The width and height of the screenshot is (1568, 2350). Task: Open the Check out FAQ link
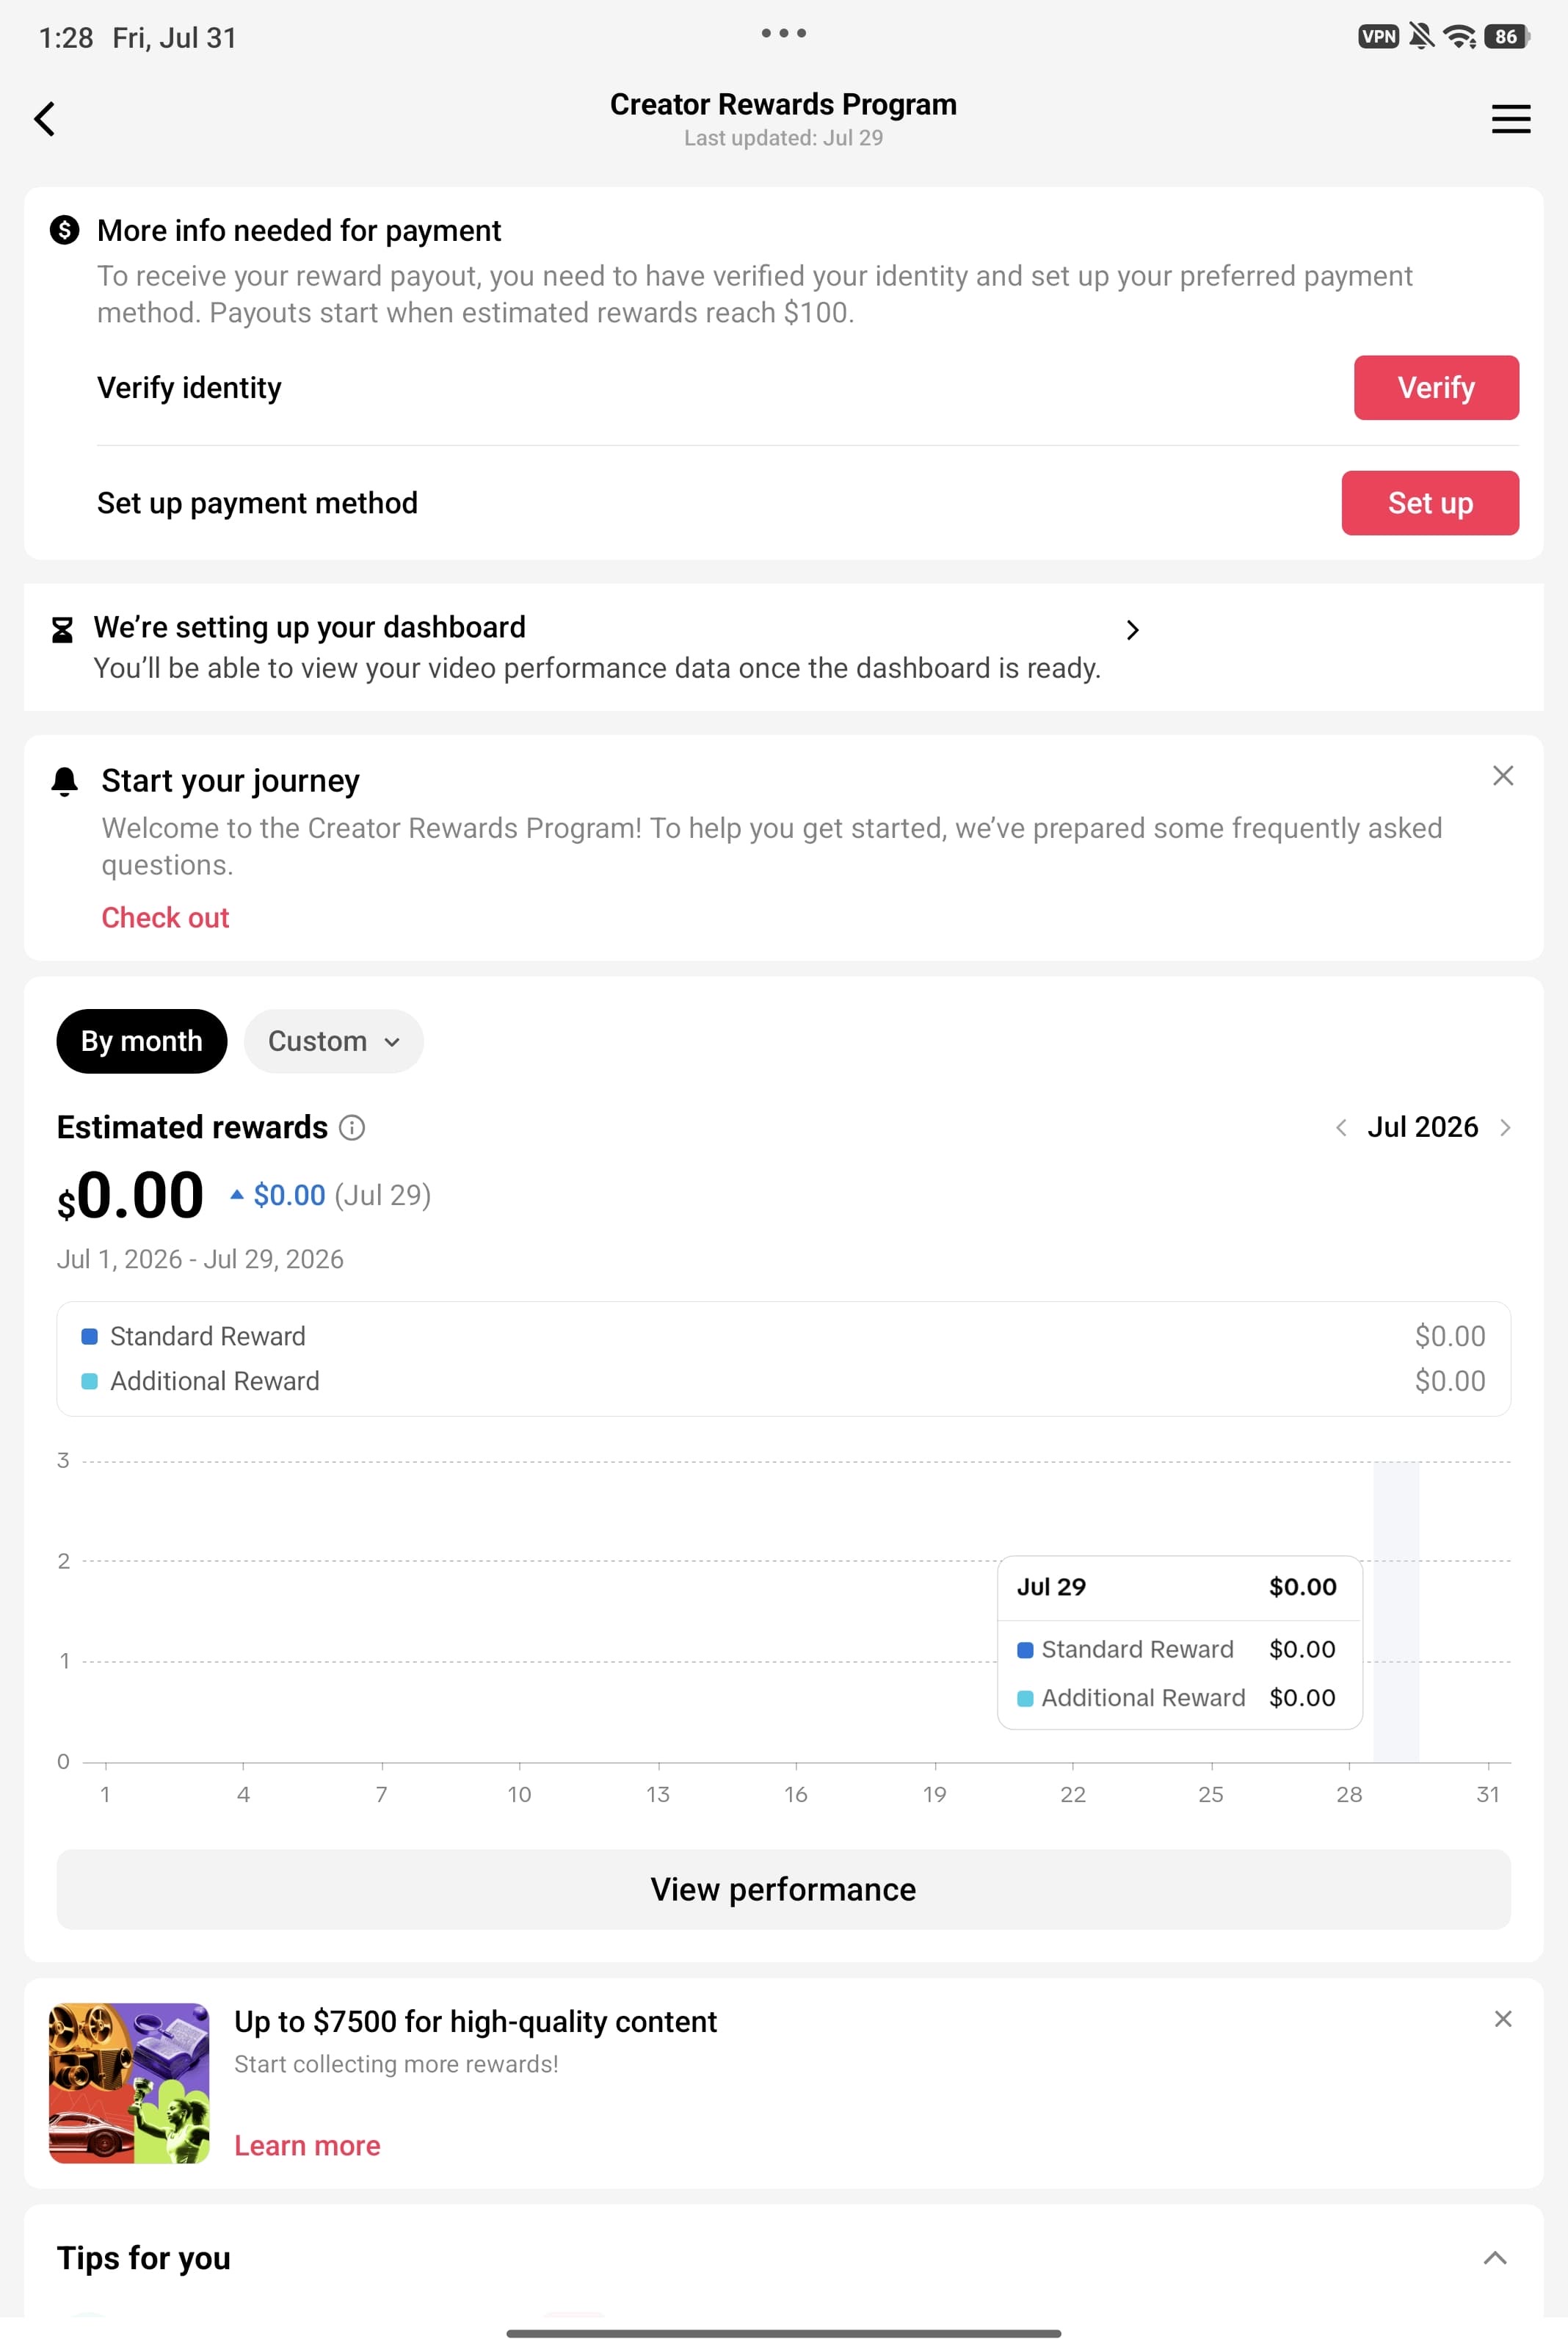point(165,917)
